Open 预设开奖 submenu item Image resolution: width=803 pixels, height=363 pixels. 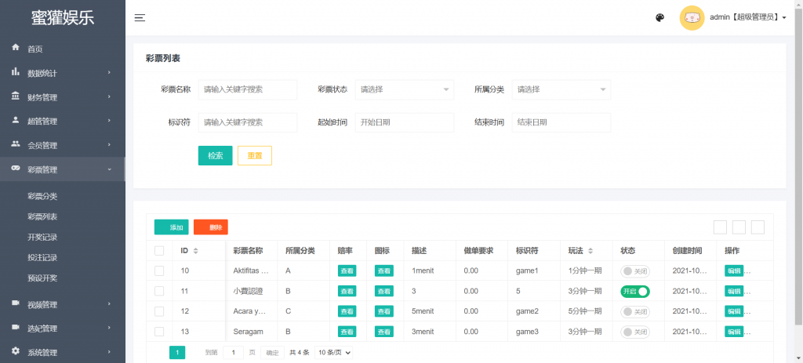[42, 278]
